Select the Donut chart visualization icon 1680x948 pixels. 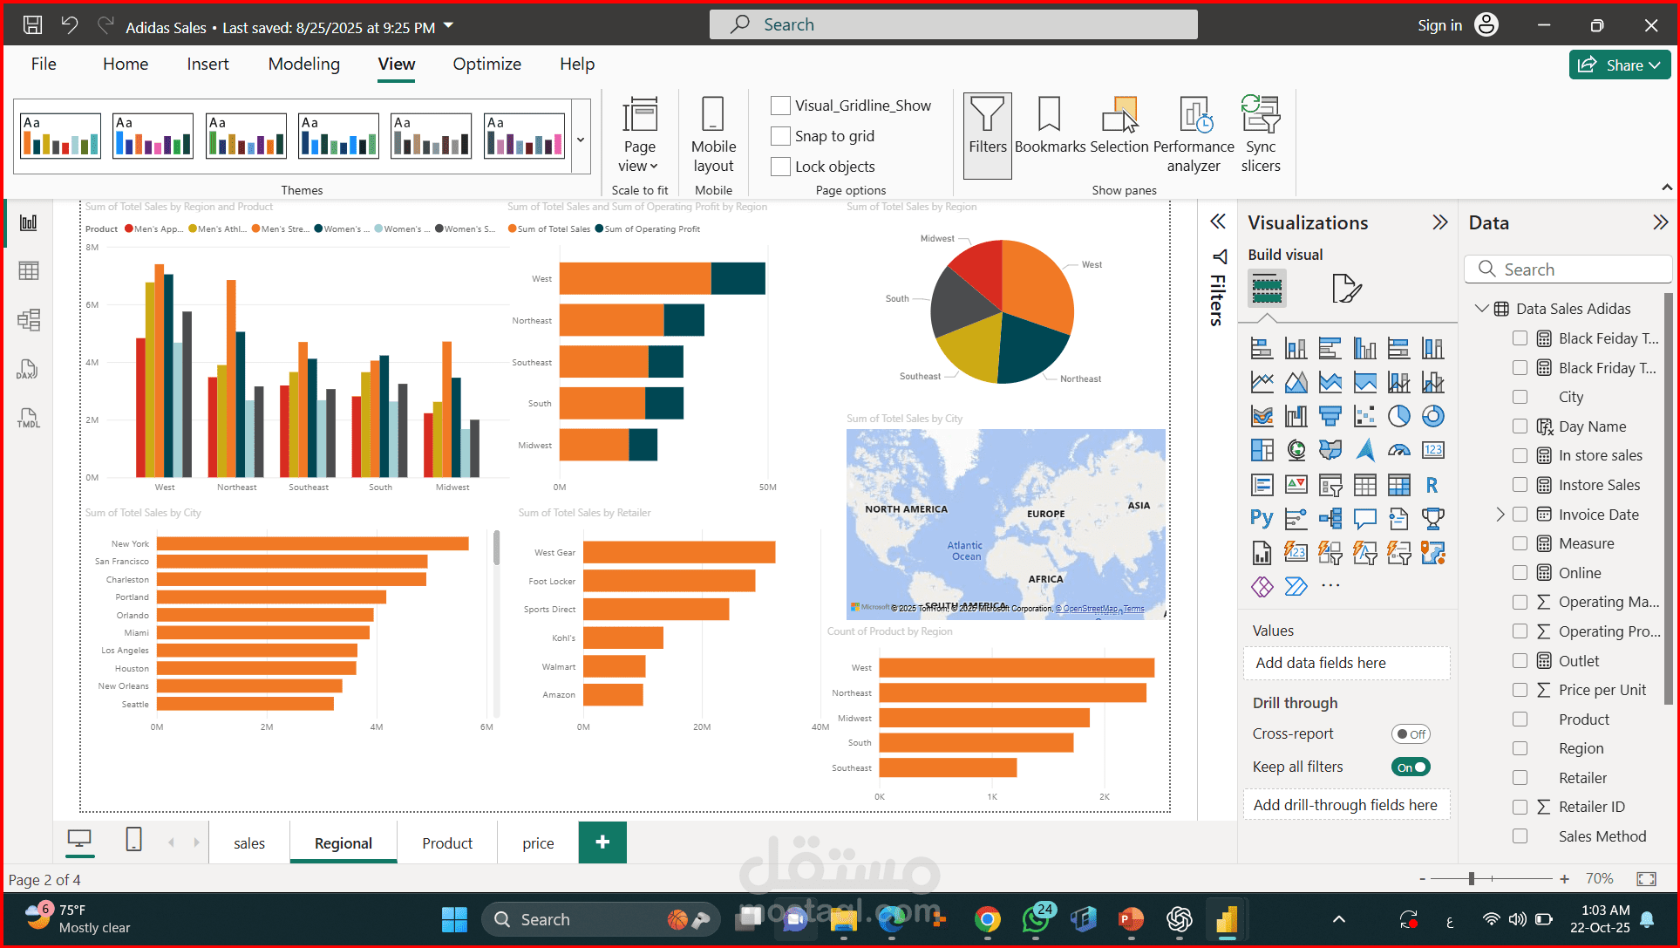(x=1433, y=416)
